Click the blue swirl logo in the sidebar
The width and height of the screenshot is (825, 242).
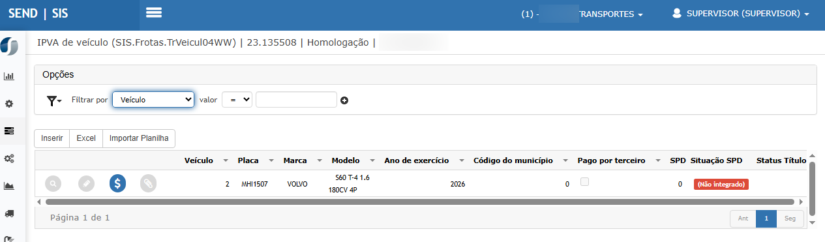10,46
